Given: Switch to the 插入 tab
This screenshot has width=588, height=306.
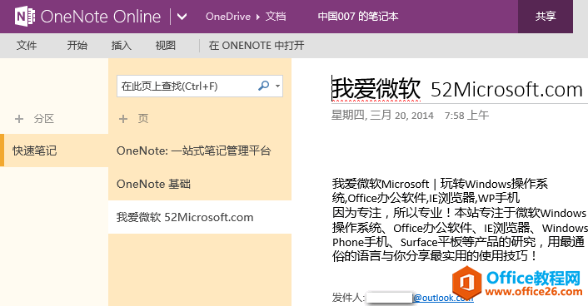Looking at the screenshot, I should pyautogui.click(x=122, y=46).
